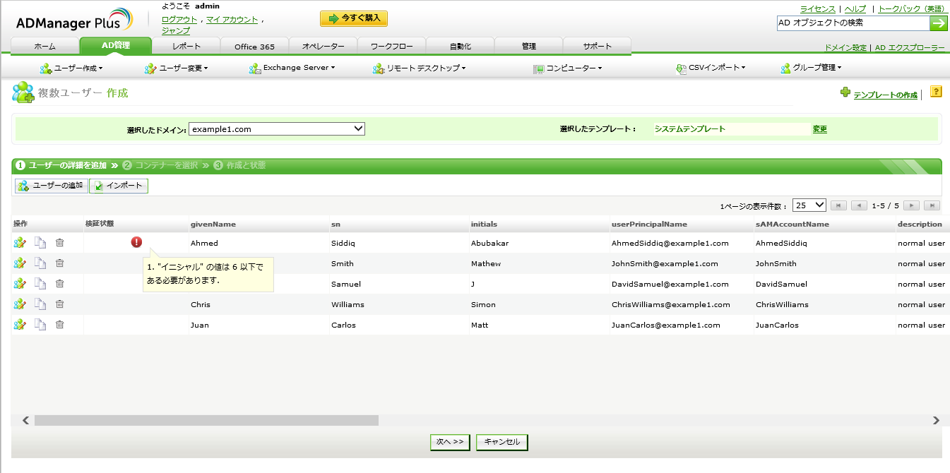
Task: Copy the Chris Williams row
Action: 41,304
